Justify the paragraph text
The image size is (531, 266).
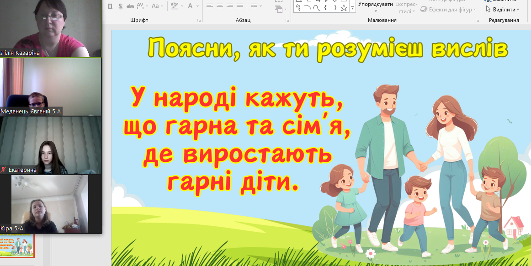point(240,6)
